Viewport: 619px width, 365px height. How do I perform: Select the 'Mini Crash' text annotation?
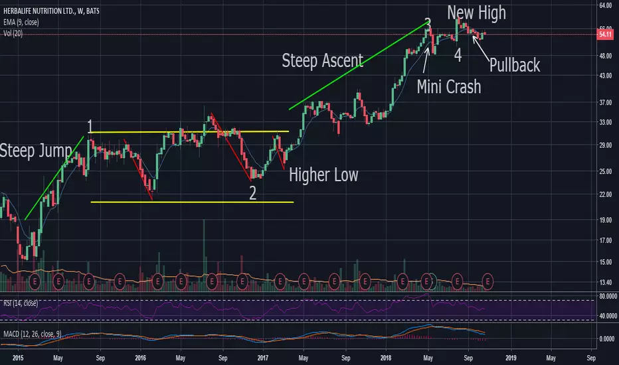click(449, 87)
